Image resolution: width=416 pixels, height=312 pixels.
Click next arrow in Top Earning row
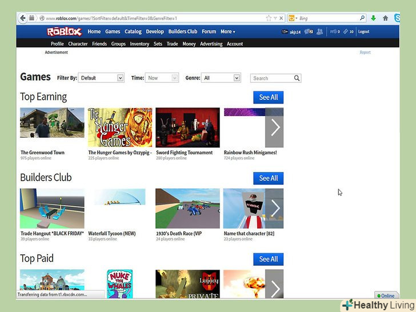[x=275, y=127]
